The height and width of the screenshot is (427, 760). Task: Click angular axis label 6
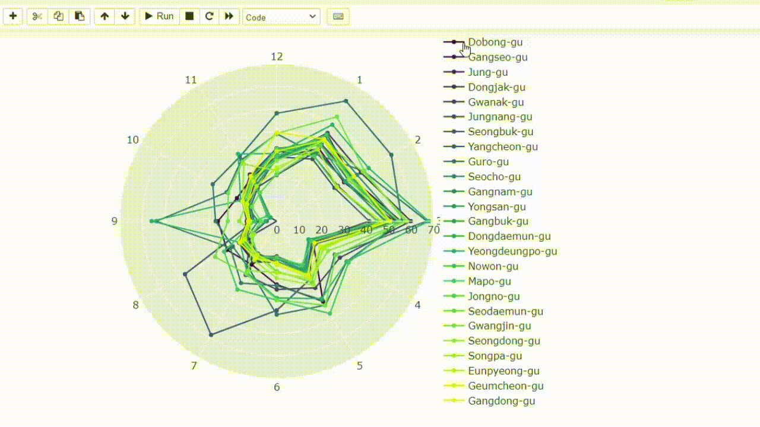pyautogui.click(x=277, y=387)
